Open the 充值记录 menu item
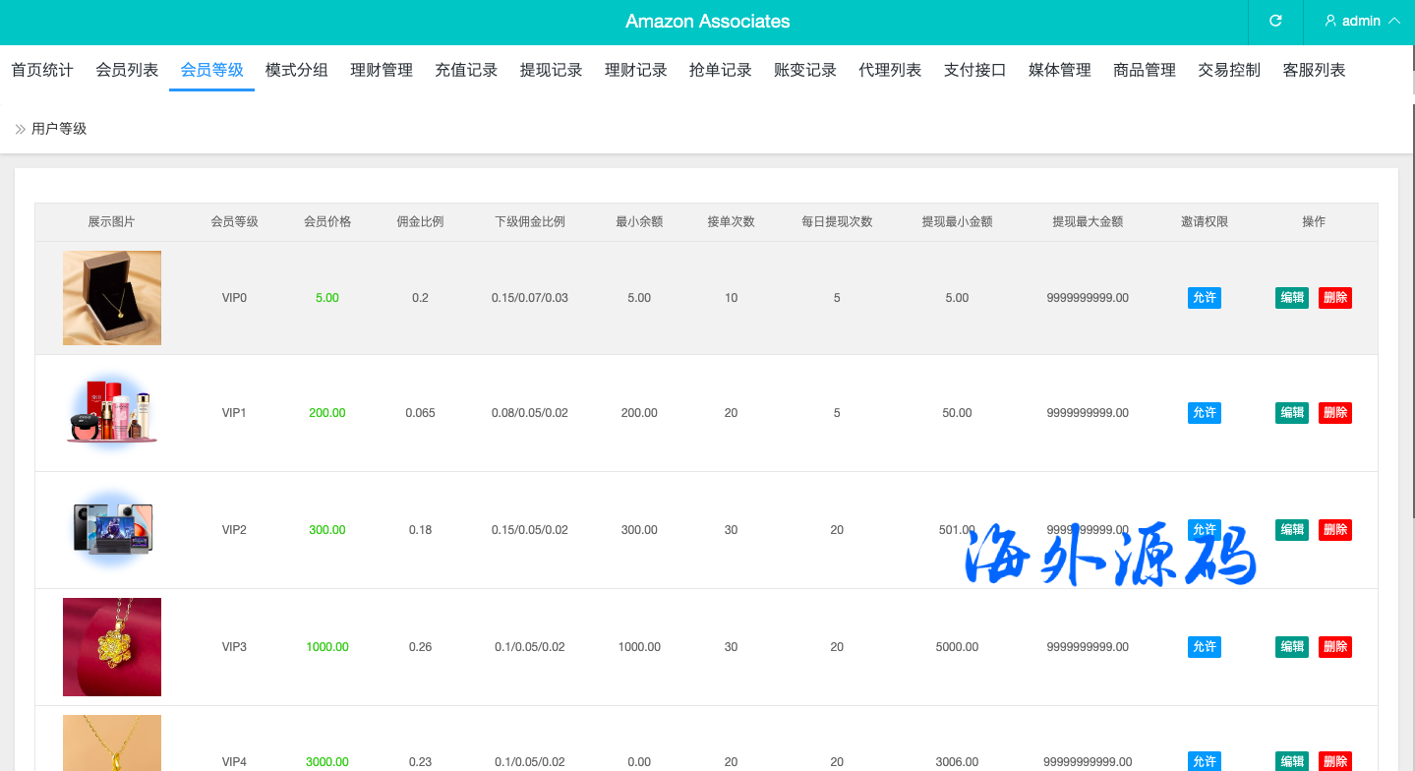The image size is (1415, 771). (466, 70)
